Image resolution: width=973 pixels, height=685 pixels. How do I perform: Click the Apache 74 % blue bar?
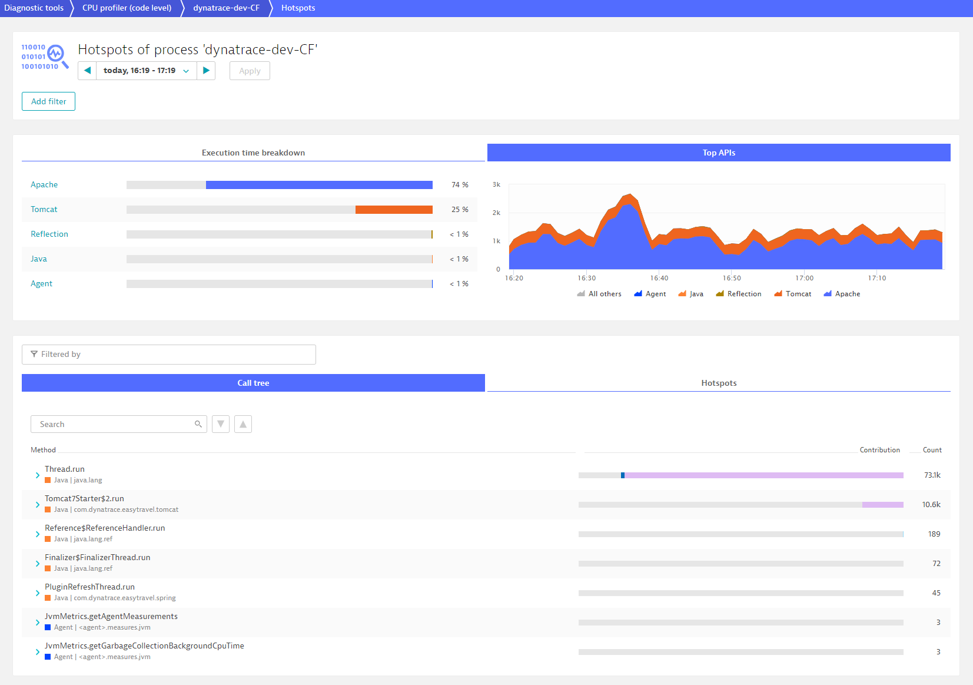(x=319, y=185)
